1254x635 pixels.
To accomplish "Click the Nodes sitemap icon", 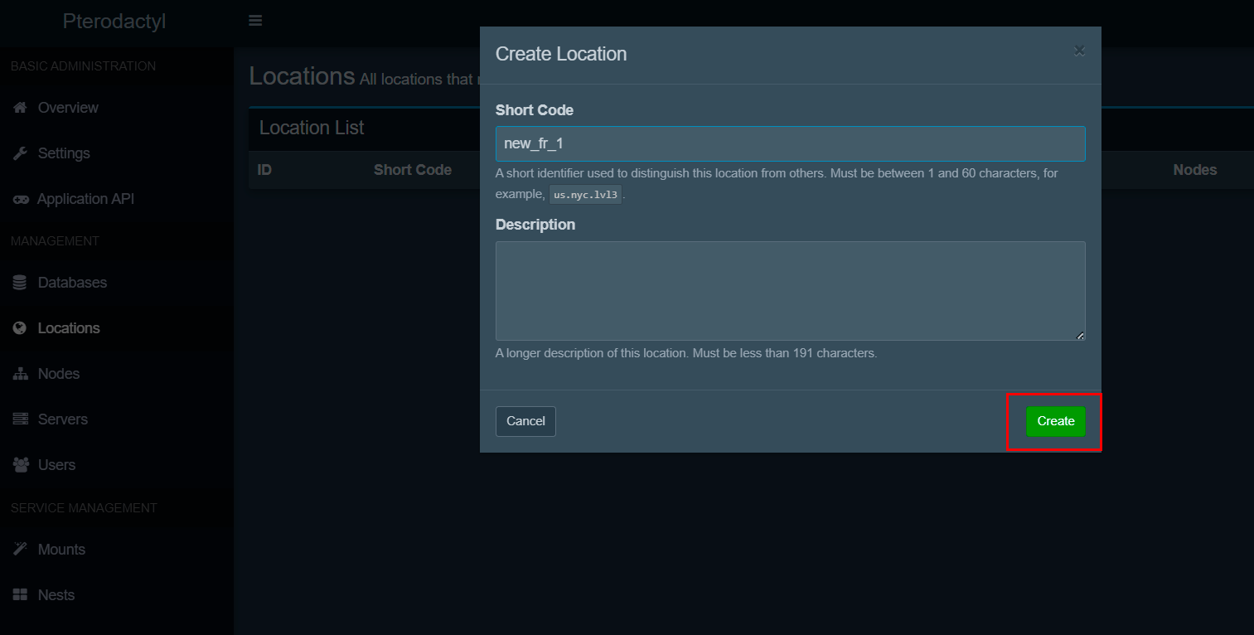I will pyautogui.click(x=21, y=374).
